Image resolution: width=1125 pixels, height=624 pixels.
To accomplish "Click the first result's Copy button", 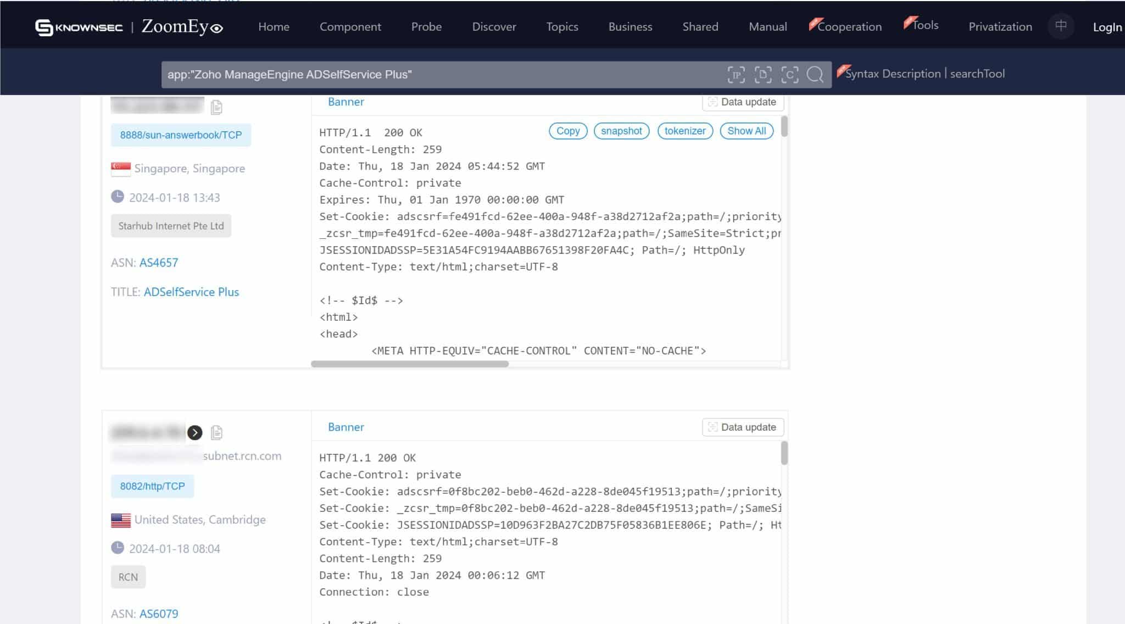I will click(x=568, y=131).
